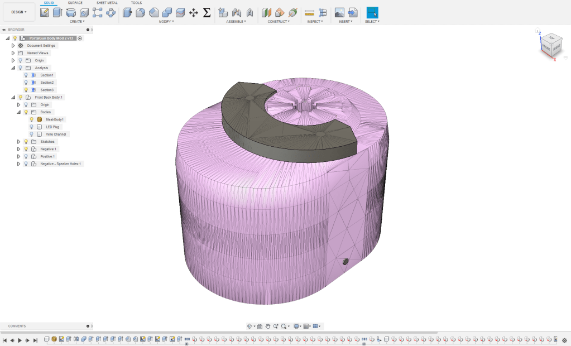571x346 pixels.
Task: Select the Extrude tool in Create
Action: click(x=57, y=12)
